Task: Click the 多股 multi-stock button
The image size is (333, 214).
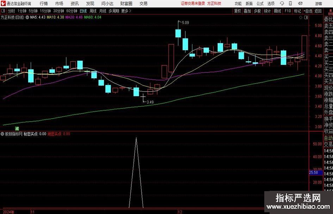Action: click(x=257, y=11)
